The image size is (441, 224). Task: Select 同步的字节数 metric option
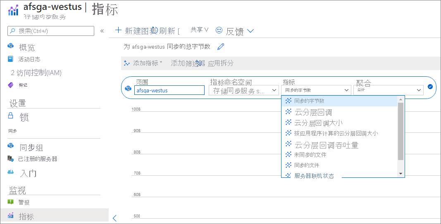[339, 101]
